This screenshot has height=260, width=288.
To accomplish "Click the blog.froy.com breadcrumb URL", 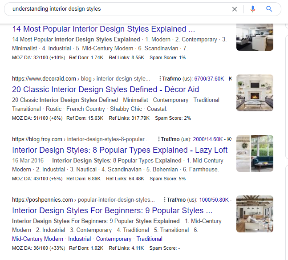I will (80, 139).
